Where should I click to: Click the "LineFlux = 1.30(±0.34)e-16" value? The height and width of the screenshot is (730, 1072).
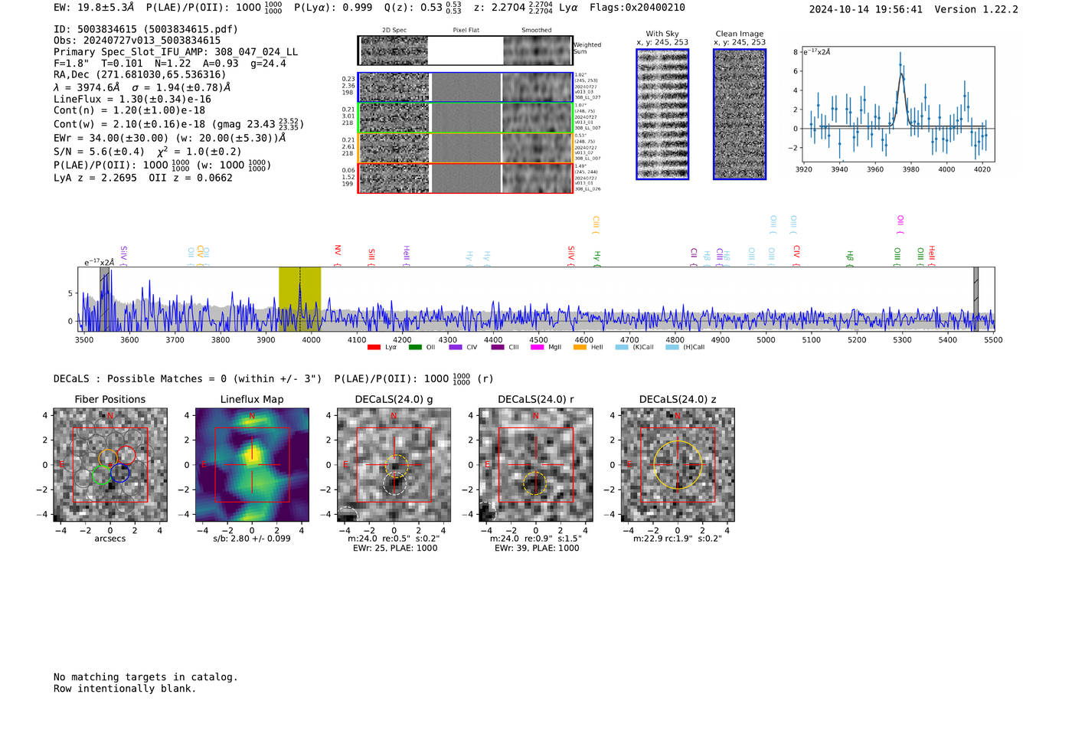point(132,99)
